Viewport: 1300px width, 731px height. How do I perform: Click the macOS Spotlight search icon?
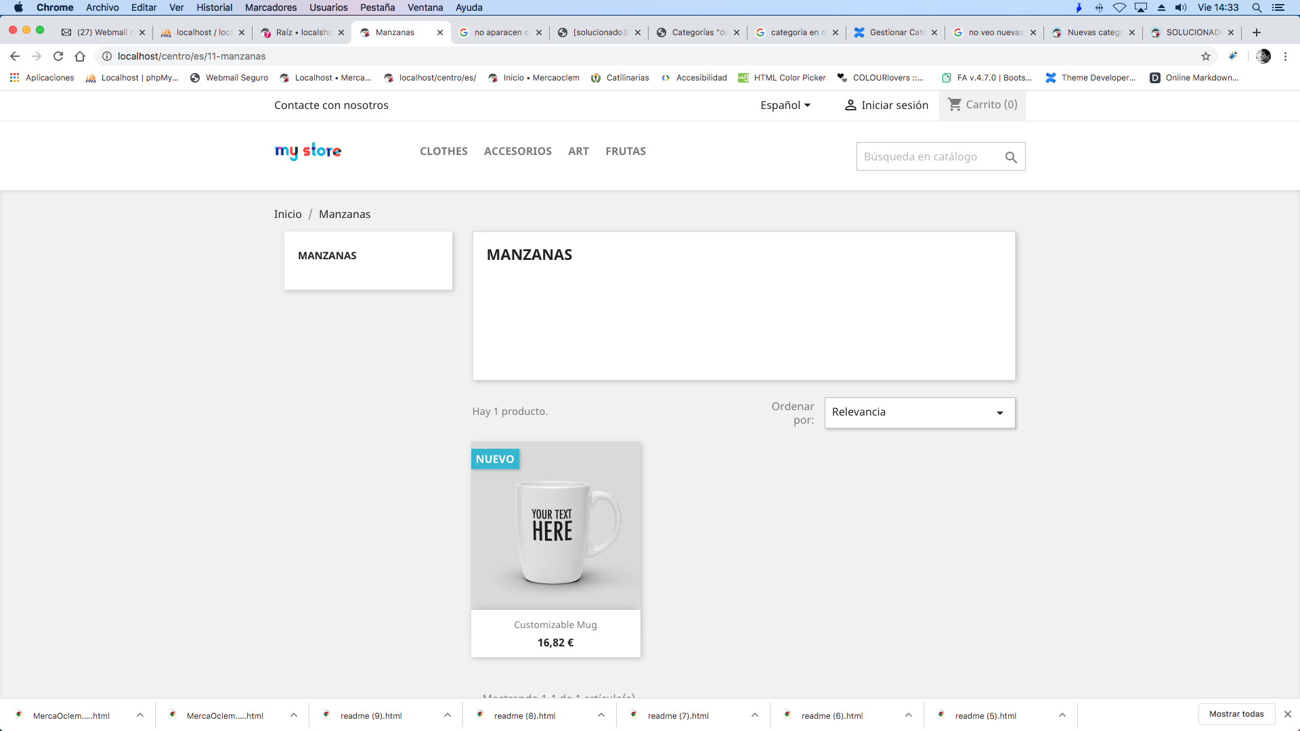tap(1257, 7)
